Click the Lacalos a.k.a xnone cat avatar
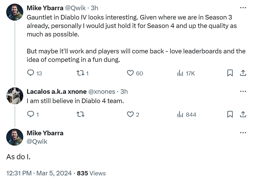 [x=15, y=96]
